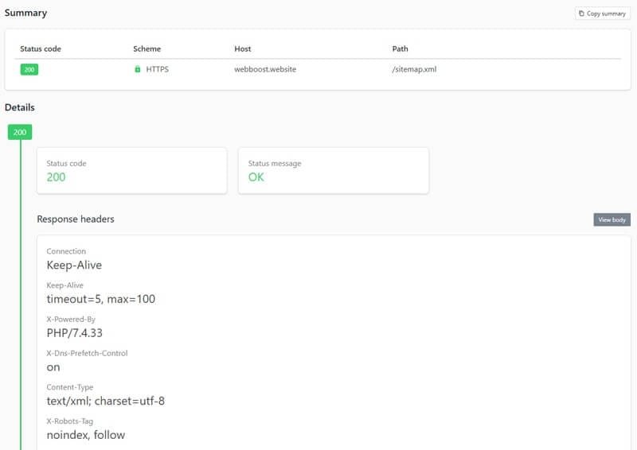Click the Path column header
This screenshot has width=637, height=450.
click(401, 48)
